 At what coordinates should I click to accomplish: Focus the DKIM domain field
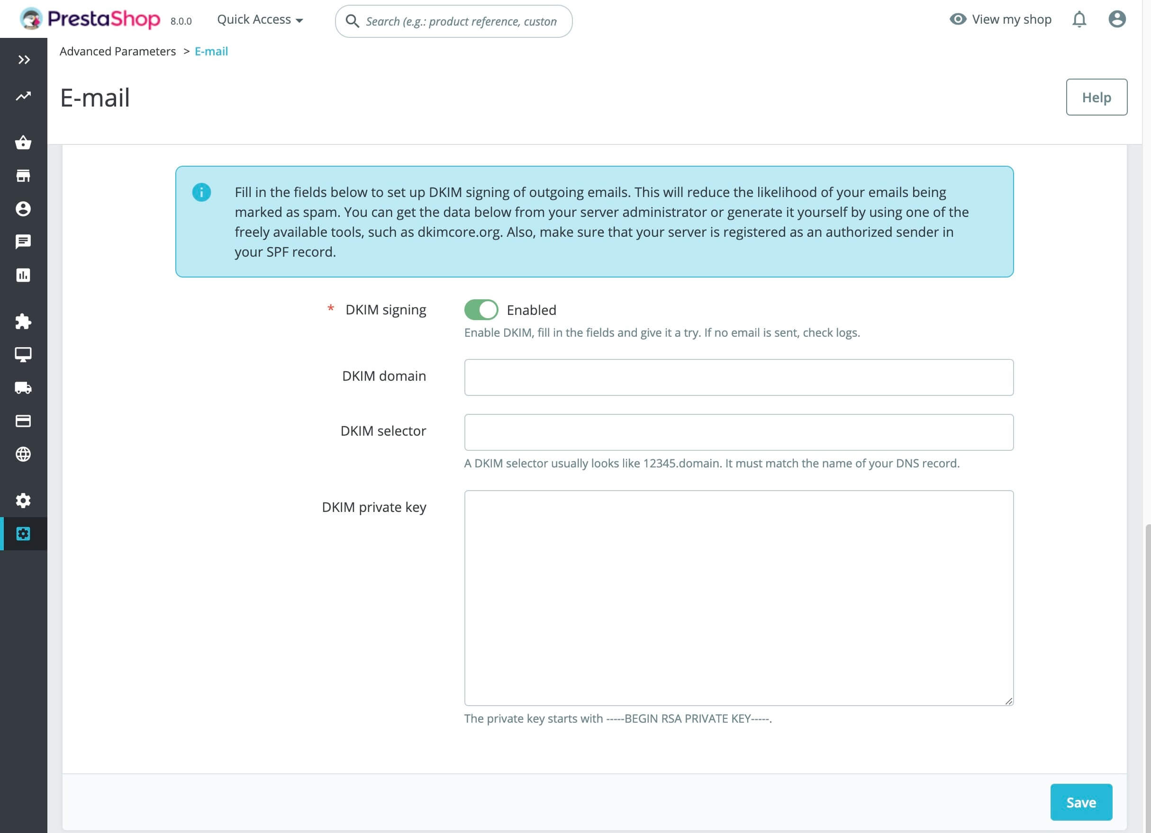click(x=738, y=377)
